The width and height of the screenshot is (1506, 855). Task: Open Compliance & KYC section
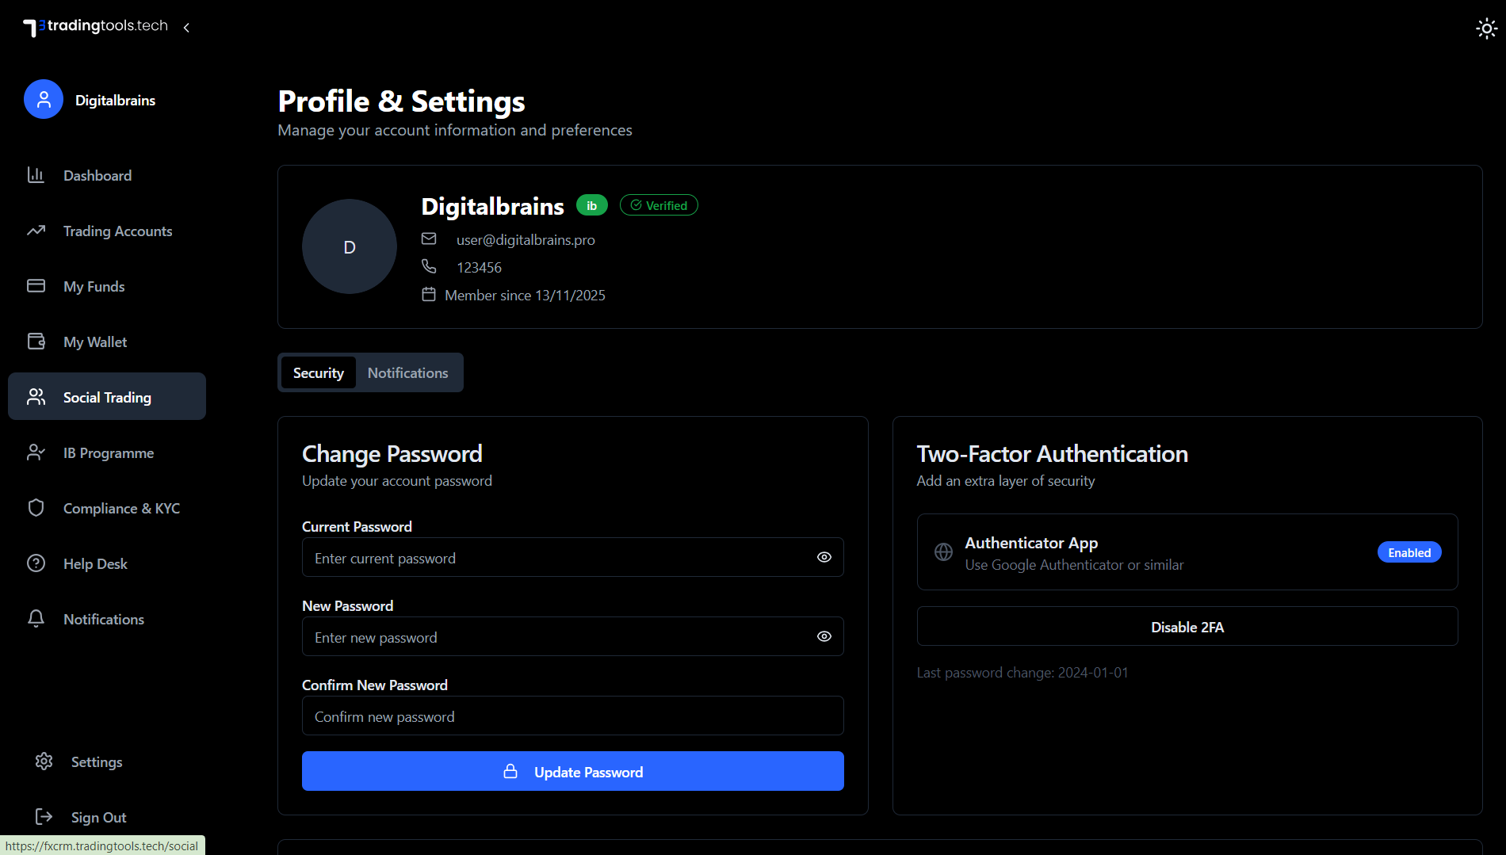click(121, 508)
